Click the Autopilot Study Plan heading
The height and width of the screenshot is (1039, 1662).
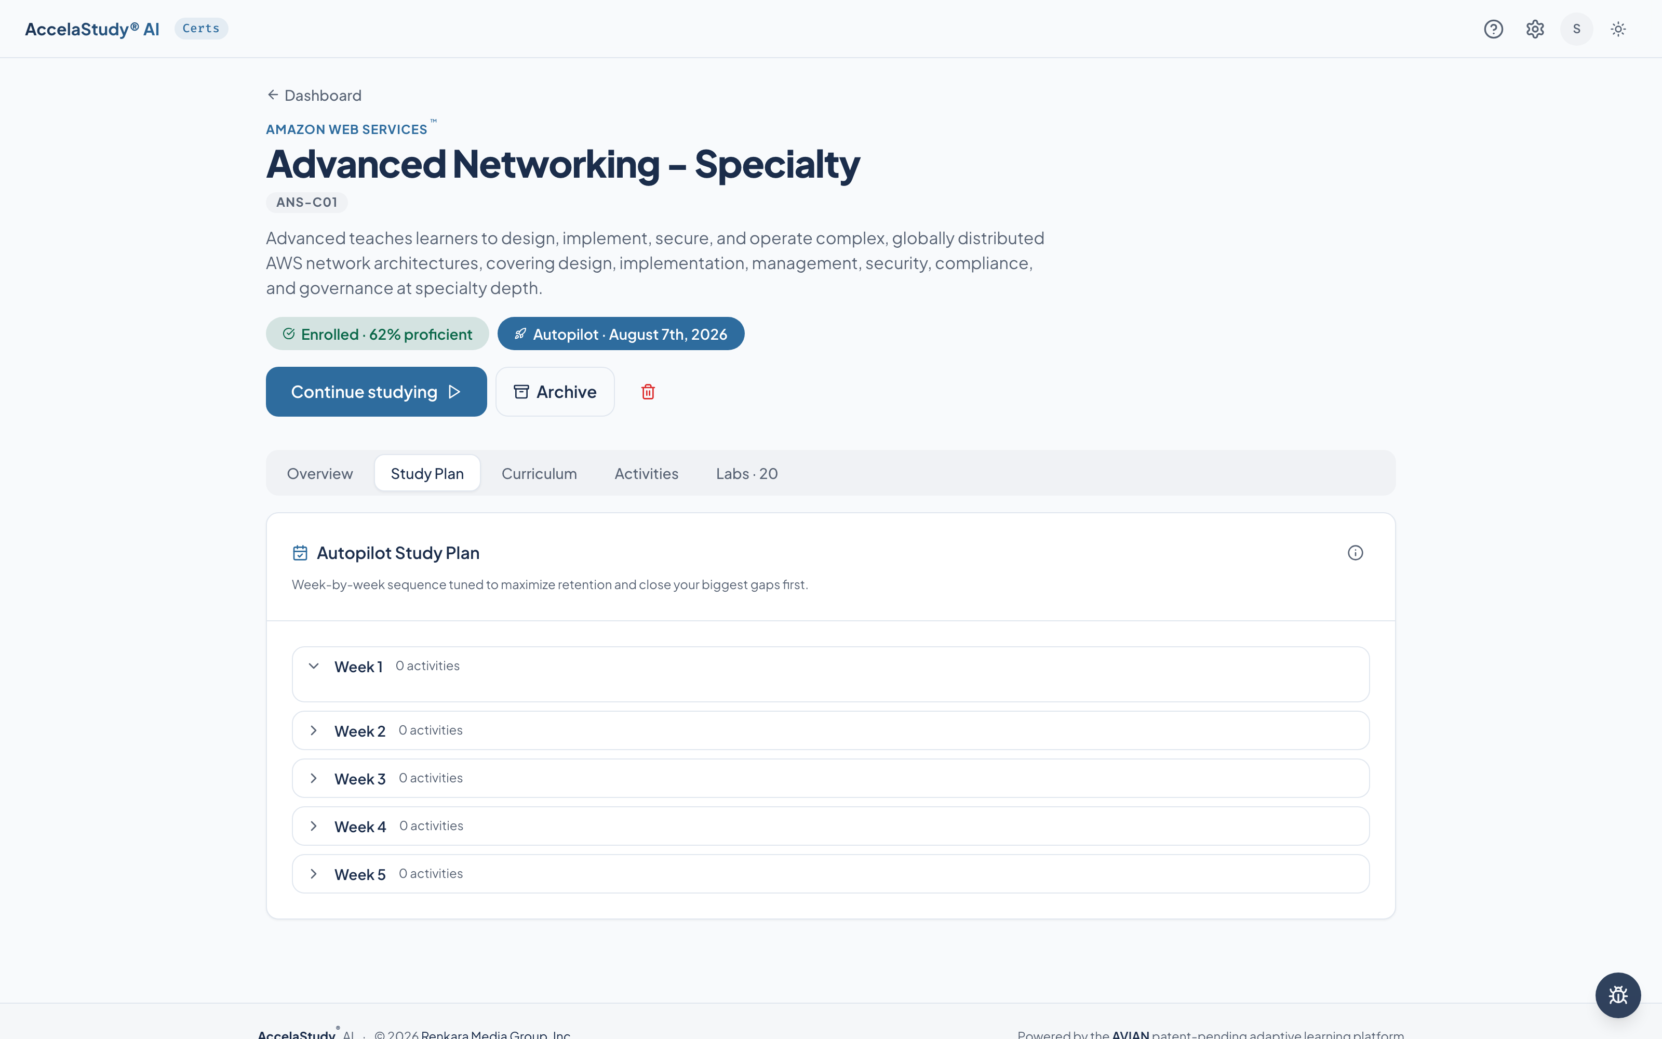pos(398,553)
